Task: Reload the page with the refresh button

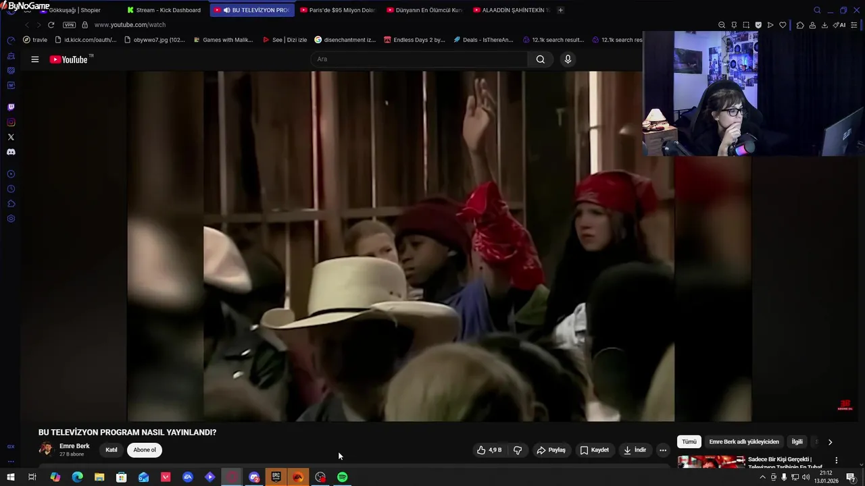Action: [x=51, y=25]
